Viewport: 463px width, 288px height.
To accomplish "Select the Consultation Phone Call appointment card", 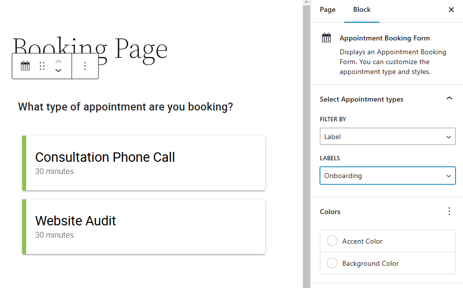I will 144,163.
